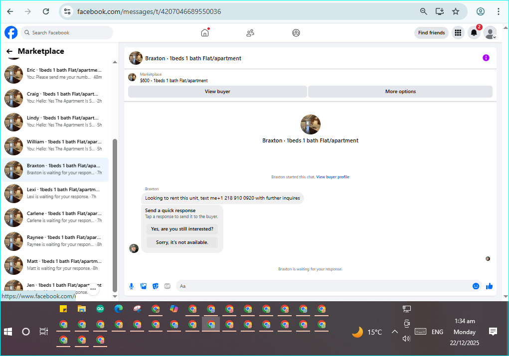This screenshot has width=509, height=356.
Task: Open the notifications bell icon
Action: point(474,33)
